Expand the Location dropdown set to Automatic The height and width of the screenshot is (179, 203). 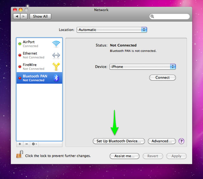click(112, 30)
